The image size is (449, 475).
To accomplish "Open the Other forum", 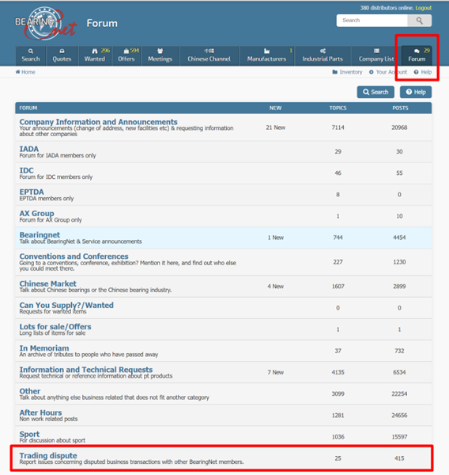I will tap(30, 391).
